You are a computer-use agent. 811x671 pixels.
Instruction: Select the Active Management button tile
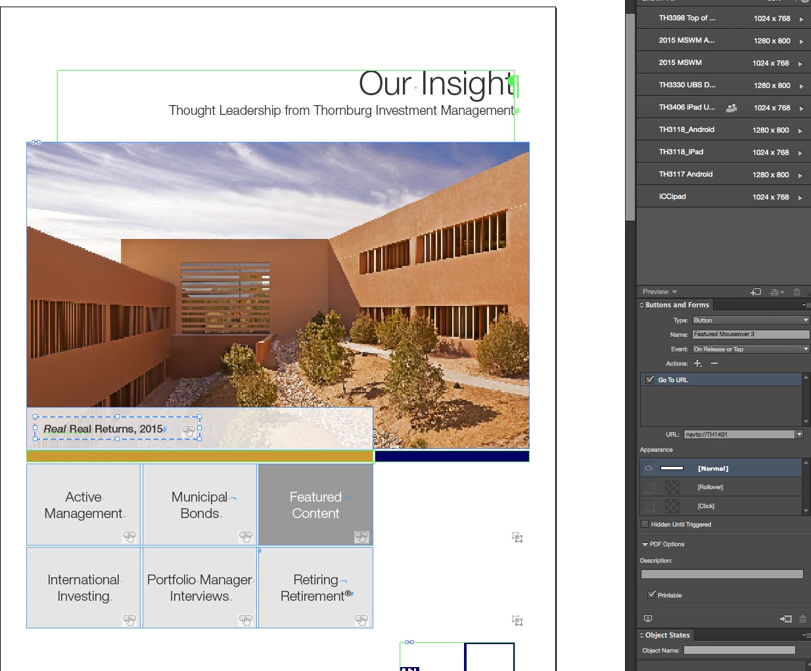83,504
